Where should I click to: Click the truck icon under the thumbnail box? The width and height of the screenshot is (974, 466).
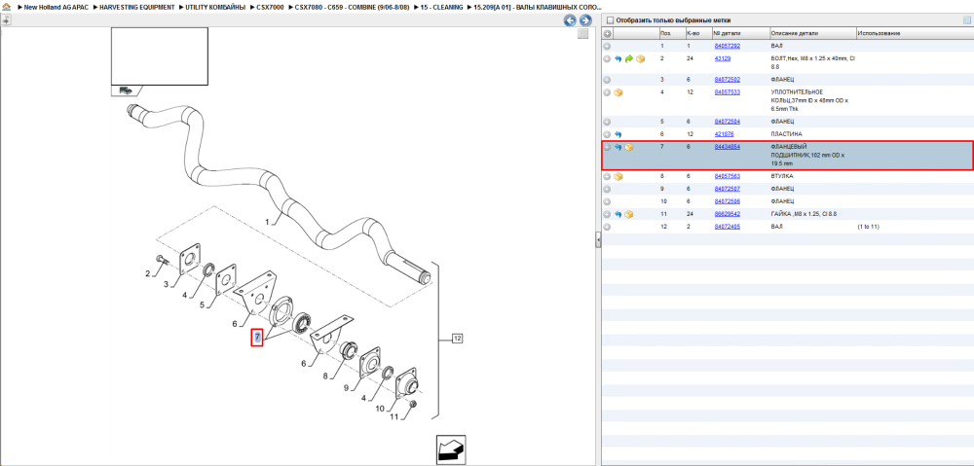126,90
